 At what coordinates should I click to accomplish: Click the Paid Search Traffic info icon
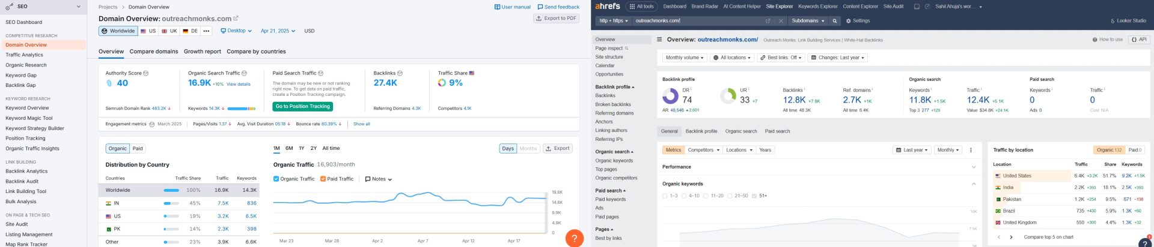tap(320, 73)
